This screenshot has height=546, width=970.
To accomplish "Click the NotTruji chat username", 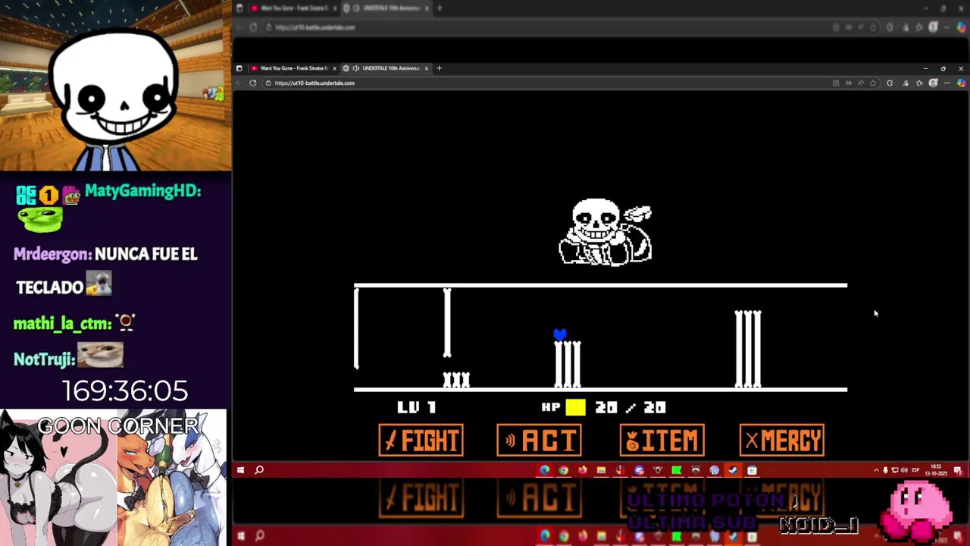I will 44,359.
